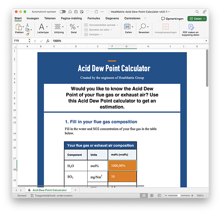221x214 pixels.
Task: Open the Uitlijning alignment group
Action: tap(59, 28)
